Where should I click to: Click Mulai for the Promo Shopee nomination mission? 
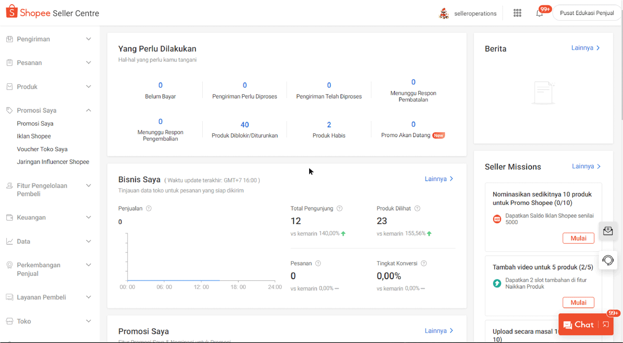(x=578, y=238)
